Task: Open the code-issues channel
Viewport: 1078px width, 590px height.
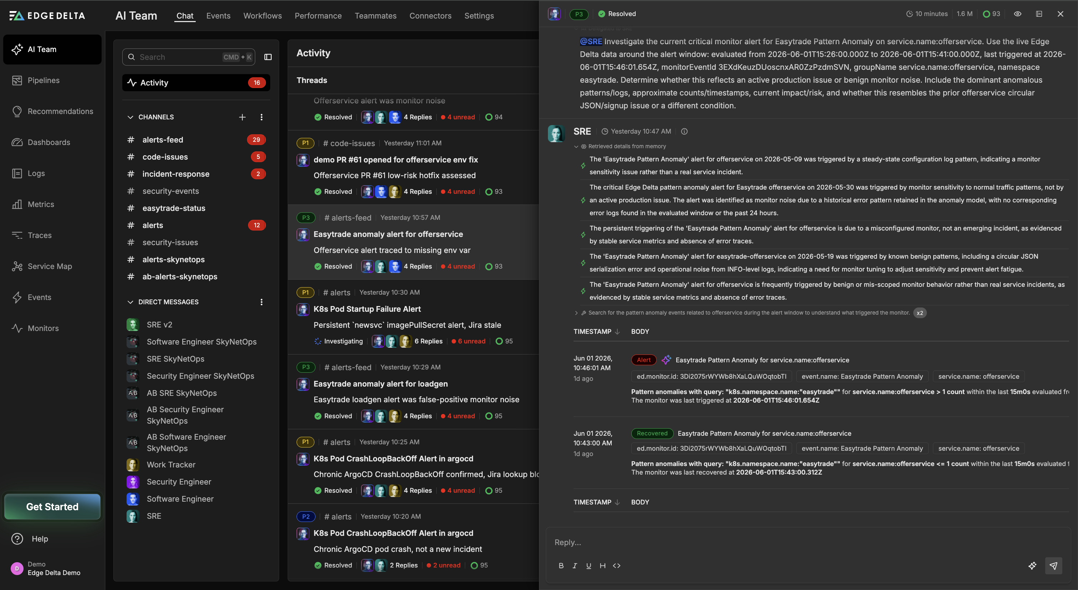Action: pos(196,157)
